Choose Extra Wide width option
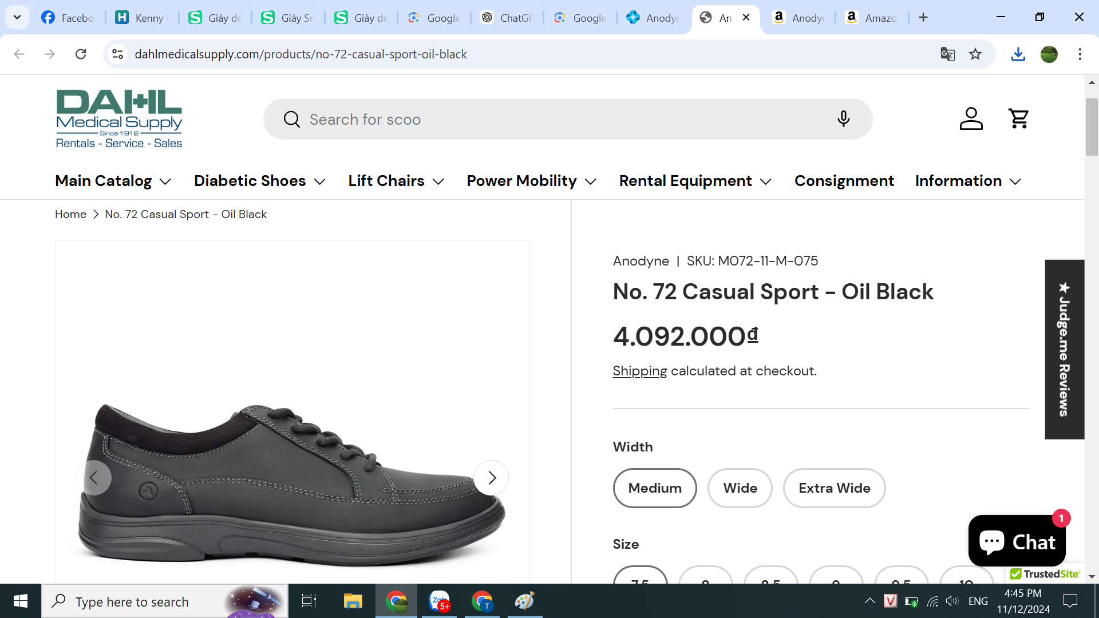This screenshot has height=618, width=1099. coord(834,488)
